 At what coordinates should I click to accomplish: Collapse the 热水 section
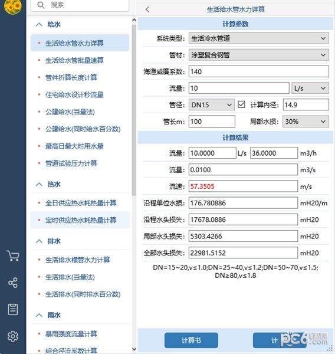click(x=39, y=185)
